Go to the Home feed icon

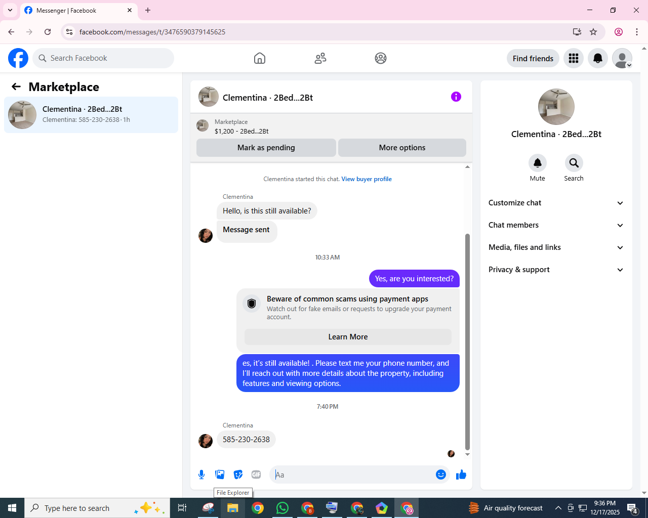pyautogui.click(x=260, y=58)
